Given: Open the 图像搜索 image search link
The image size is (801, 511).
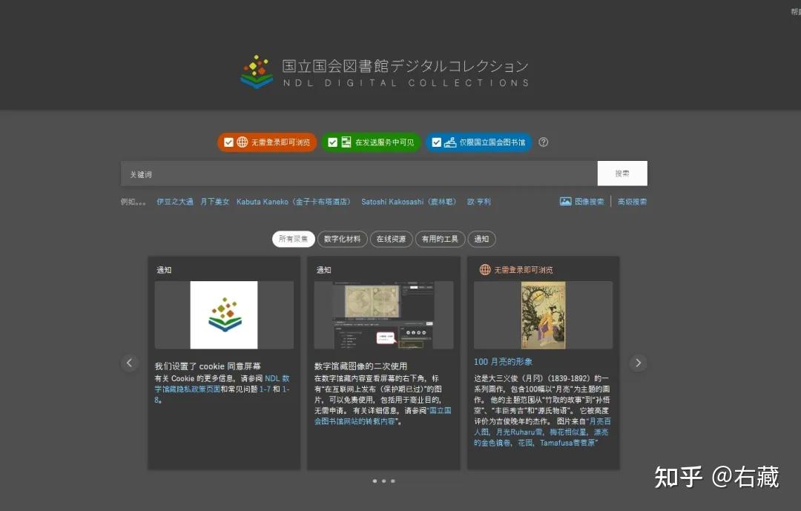Looking at the screenshot, I should (590, 201).
